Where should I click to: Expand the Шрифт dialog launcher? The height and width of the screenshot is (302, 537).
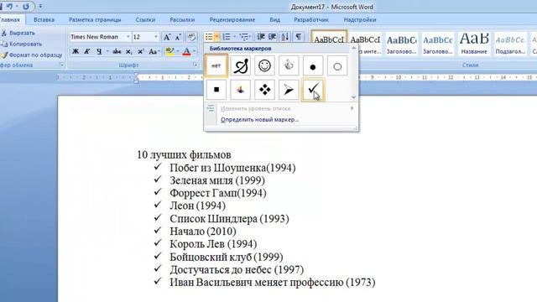point(196,65)
